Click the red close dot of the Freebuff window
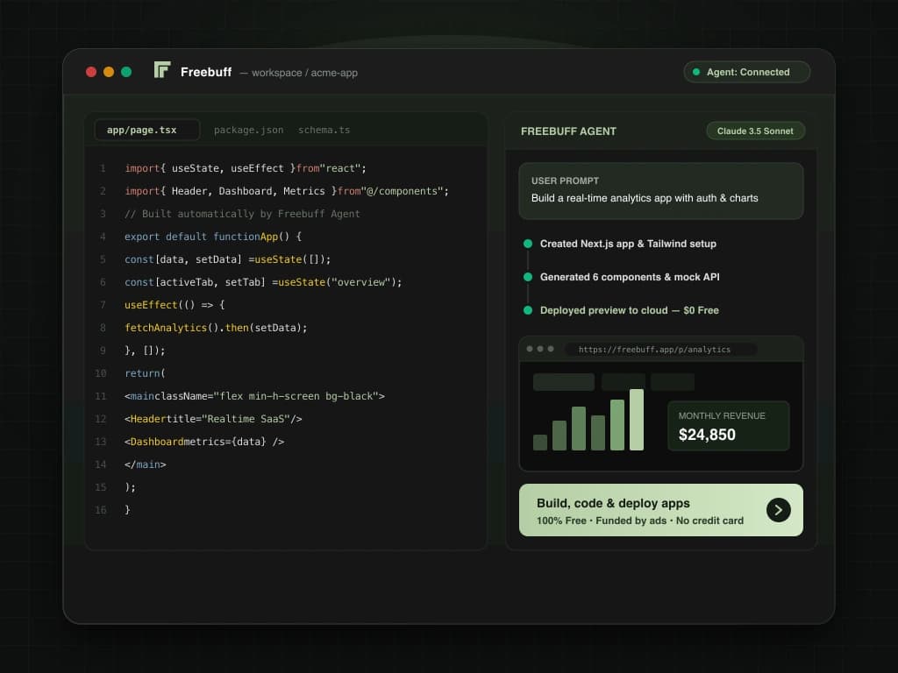 pyautogui.click(x=91, y=72)
